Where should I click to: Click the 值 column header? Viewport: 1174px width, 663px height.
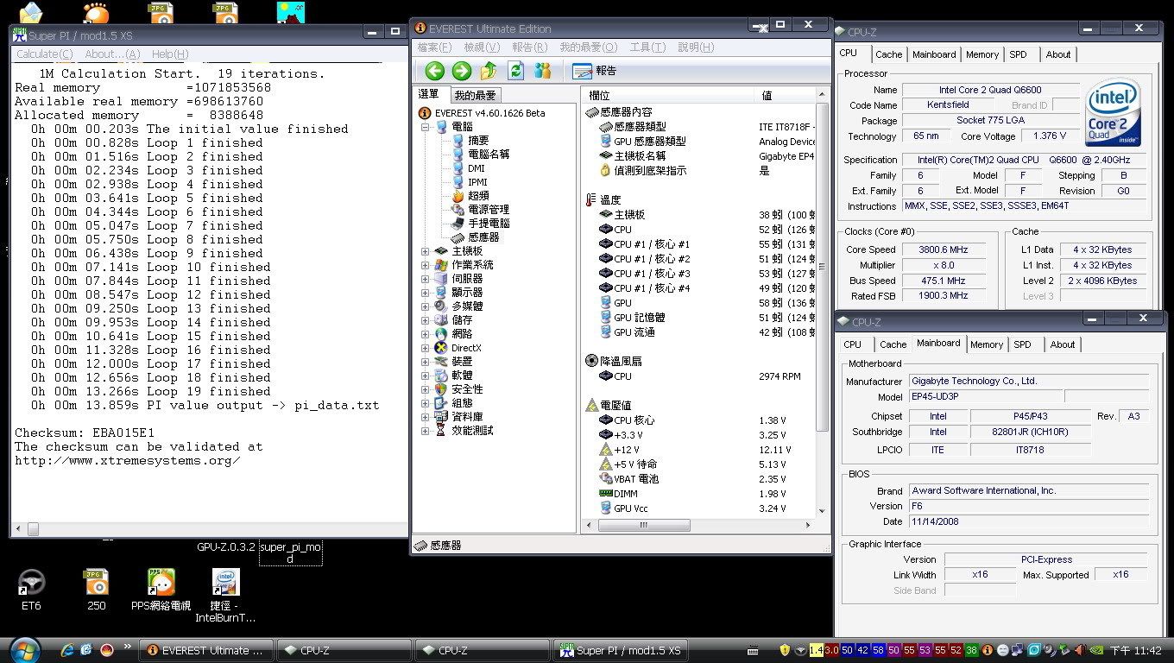(786, 95)
